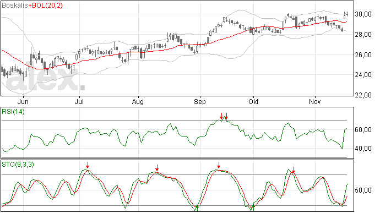
Task: Click the Sep month axis label
Action: tap(200, 101)
